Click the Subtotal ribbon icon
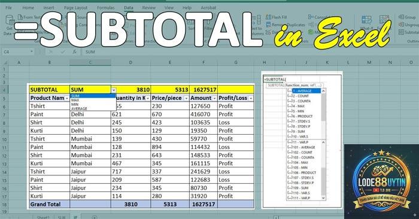This screenshot has width=419, height=219. click(401, 32)
